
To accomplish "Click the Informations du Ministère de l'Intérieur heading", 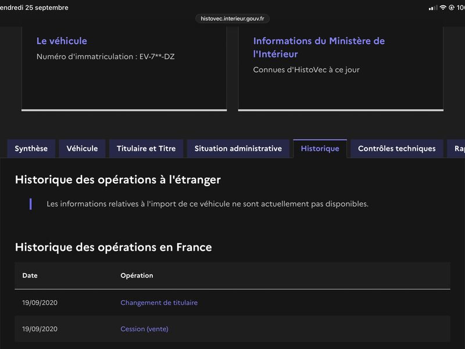I will [x=319, y=48].
